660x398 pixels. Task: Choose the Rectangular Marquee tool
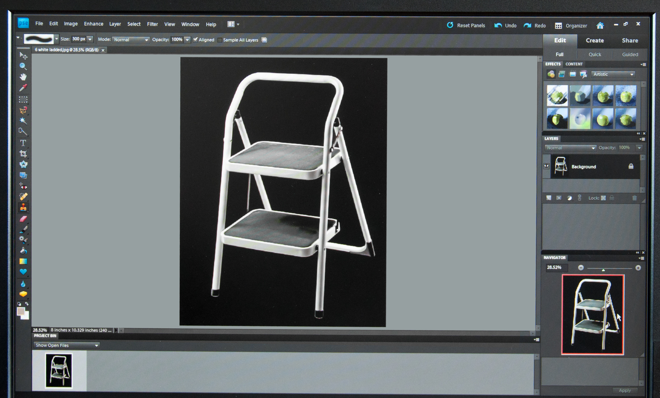tap(23, 99)
